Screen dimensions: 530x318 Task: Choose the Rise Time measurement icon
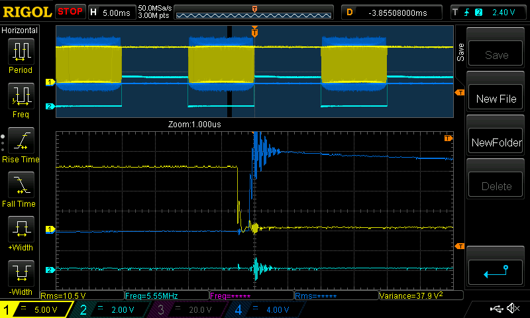(x=21, y=141)
